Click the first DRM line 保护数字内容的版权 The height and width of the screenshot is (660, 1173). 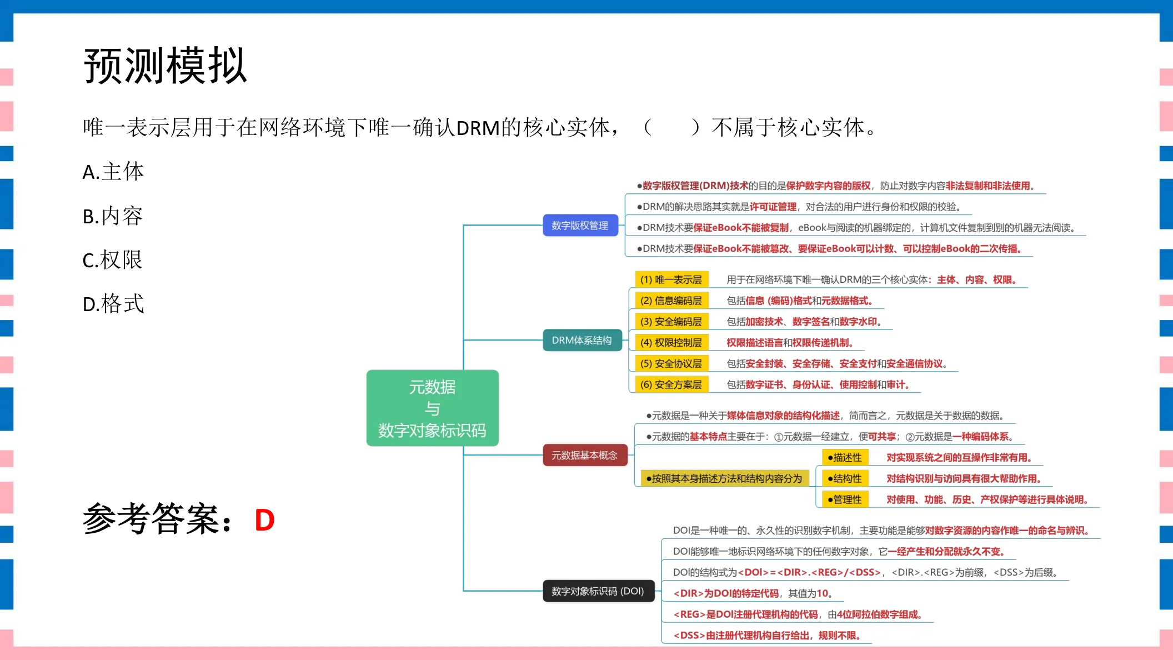[836, 186]
